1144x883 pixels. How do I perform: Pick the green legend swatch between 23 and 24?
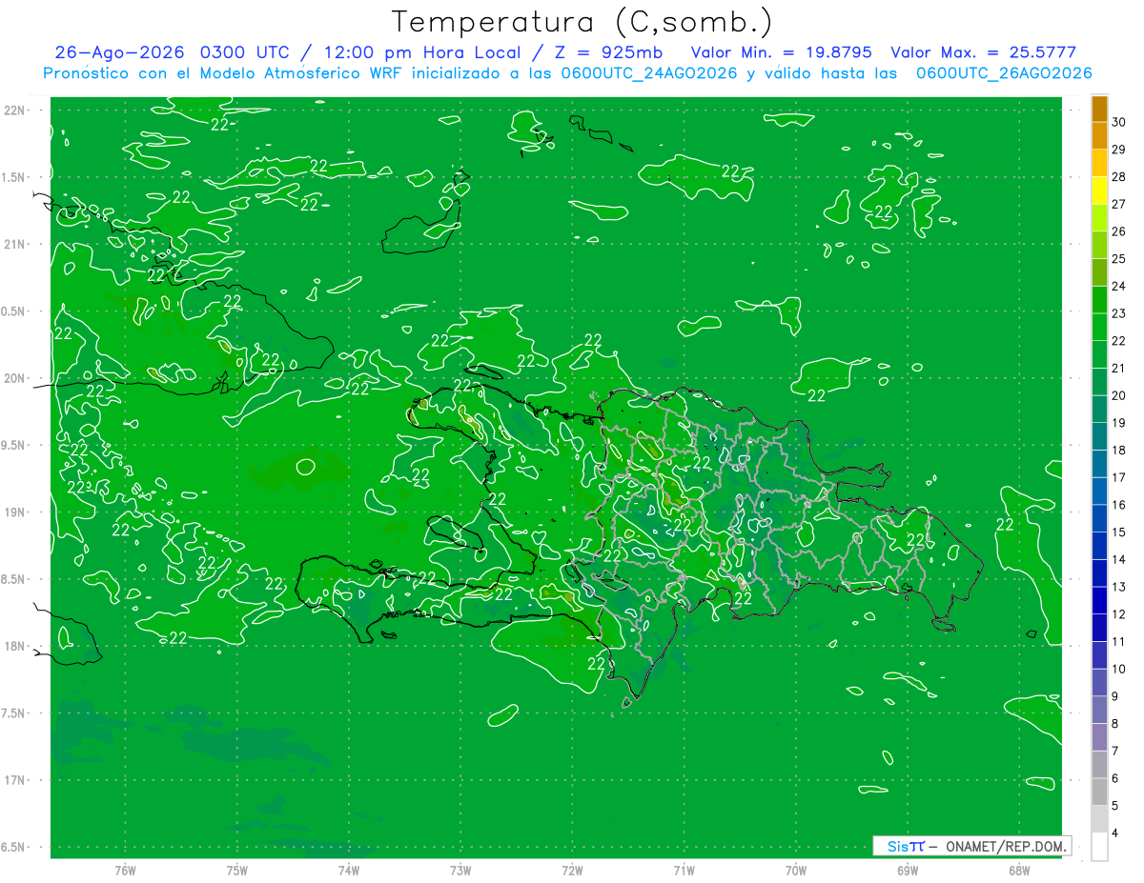[x=1099, y=300]
